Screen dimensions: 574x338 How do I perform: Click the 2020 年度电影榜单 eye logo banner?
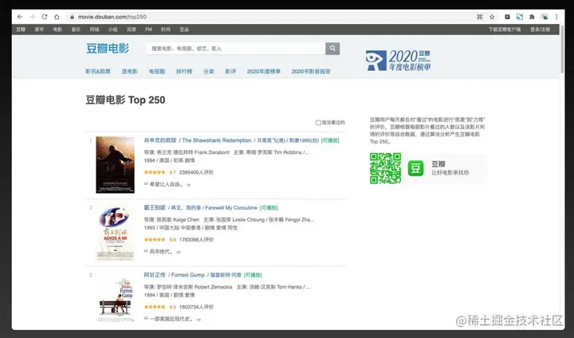point(399,61)
